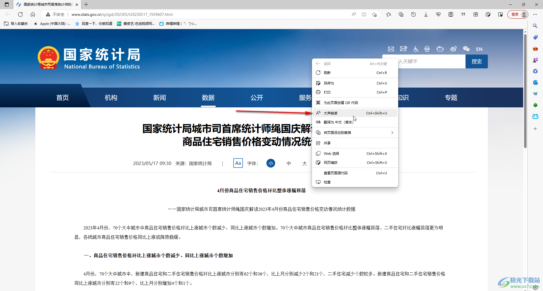This screenshot has height=291, width=543.
Task: Select 刷新 in the context menu
Action: click(x=355, y=73)
